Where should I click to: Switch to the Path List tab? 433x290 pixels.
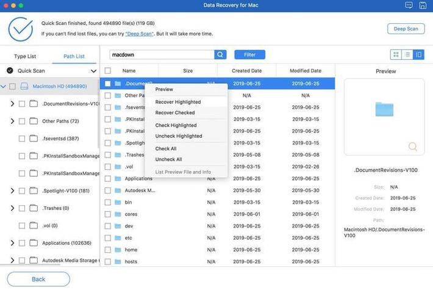tap(74, 56)
